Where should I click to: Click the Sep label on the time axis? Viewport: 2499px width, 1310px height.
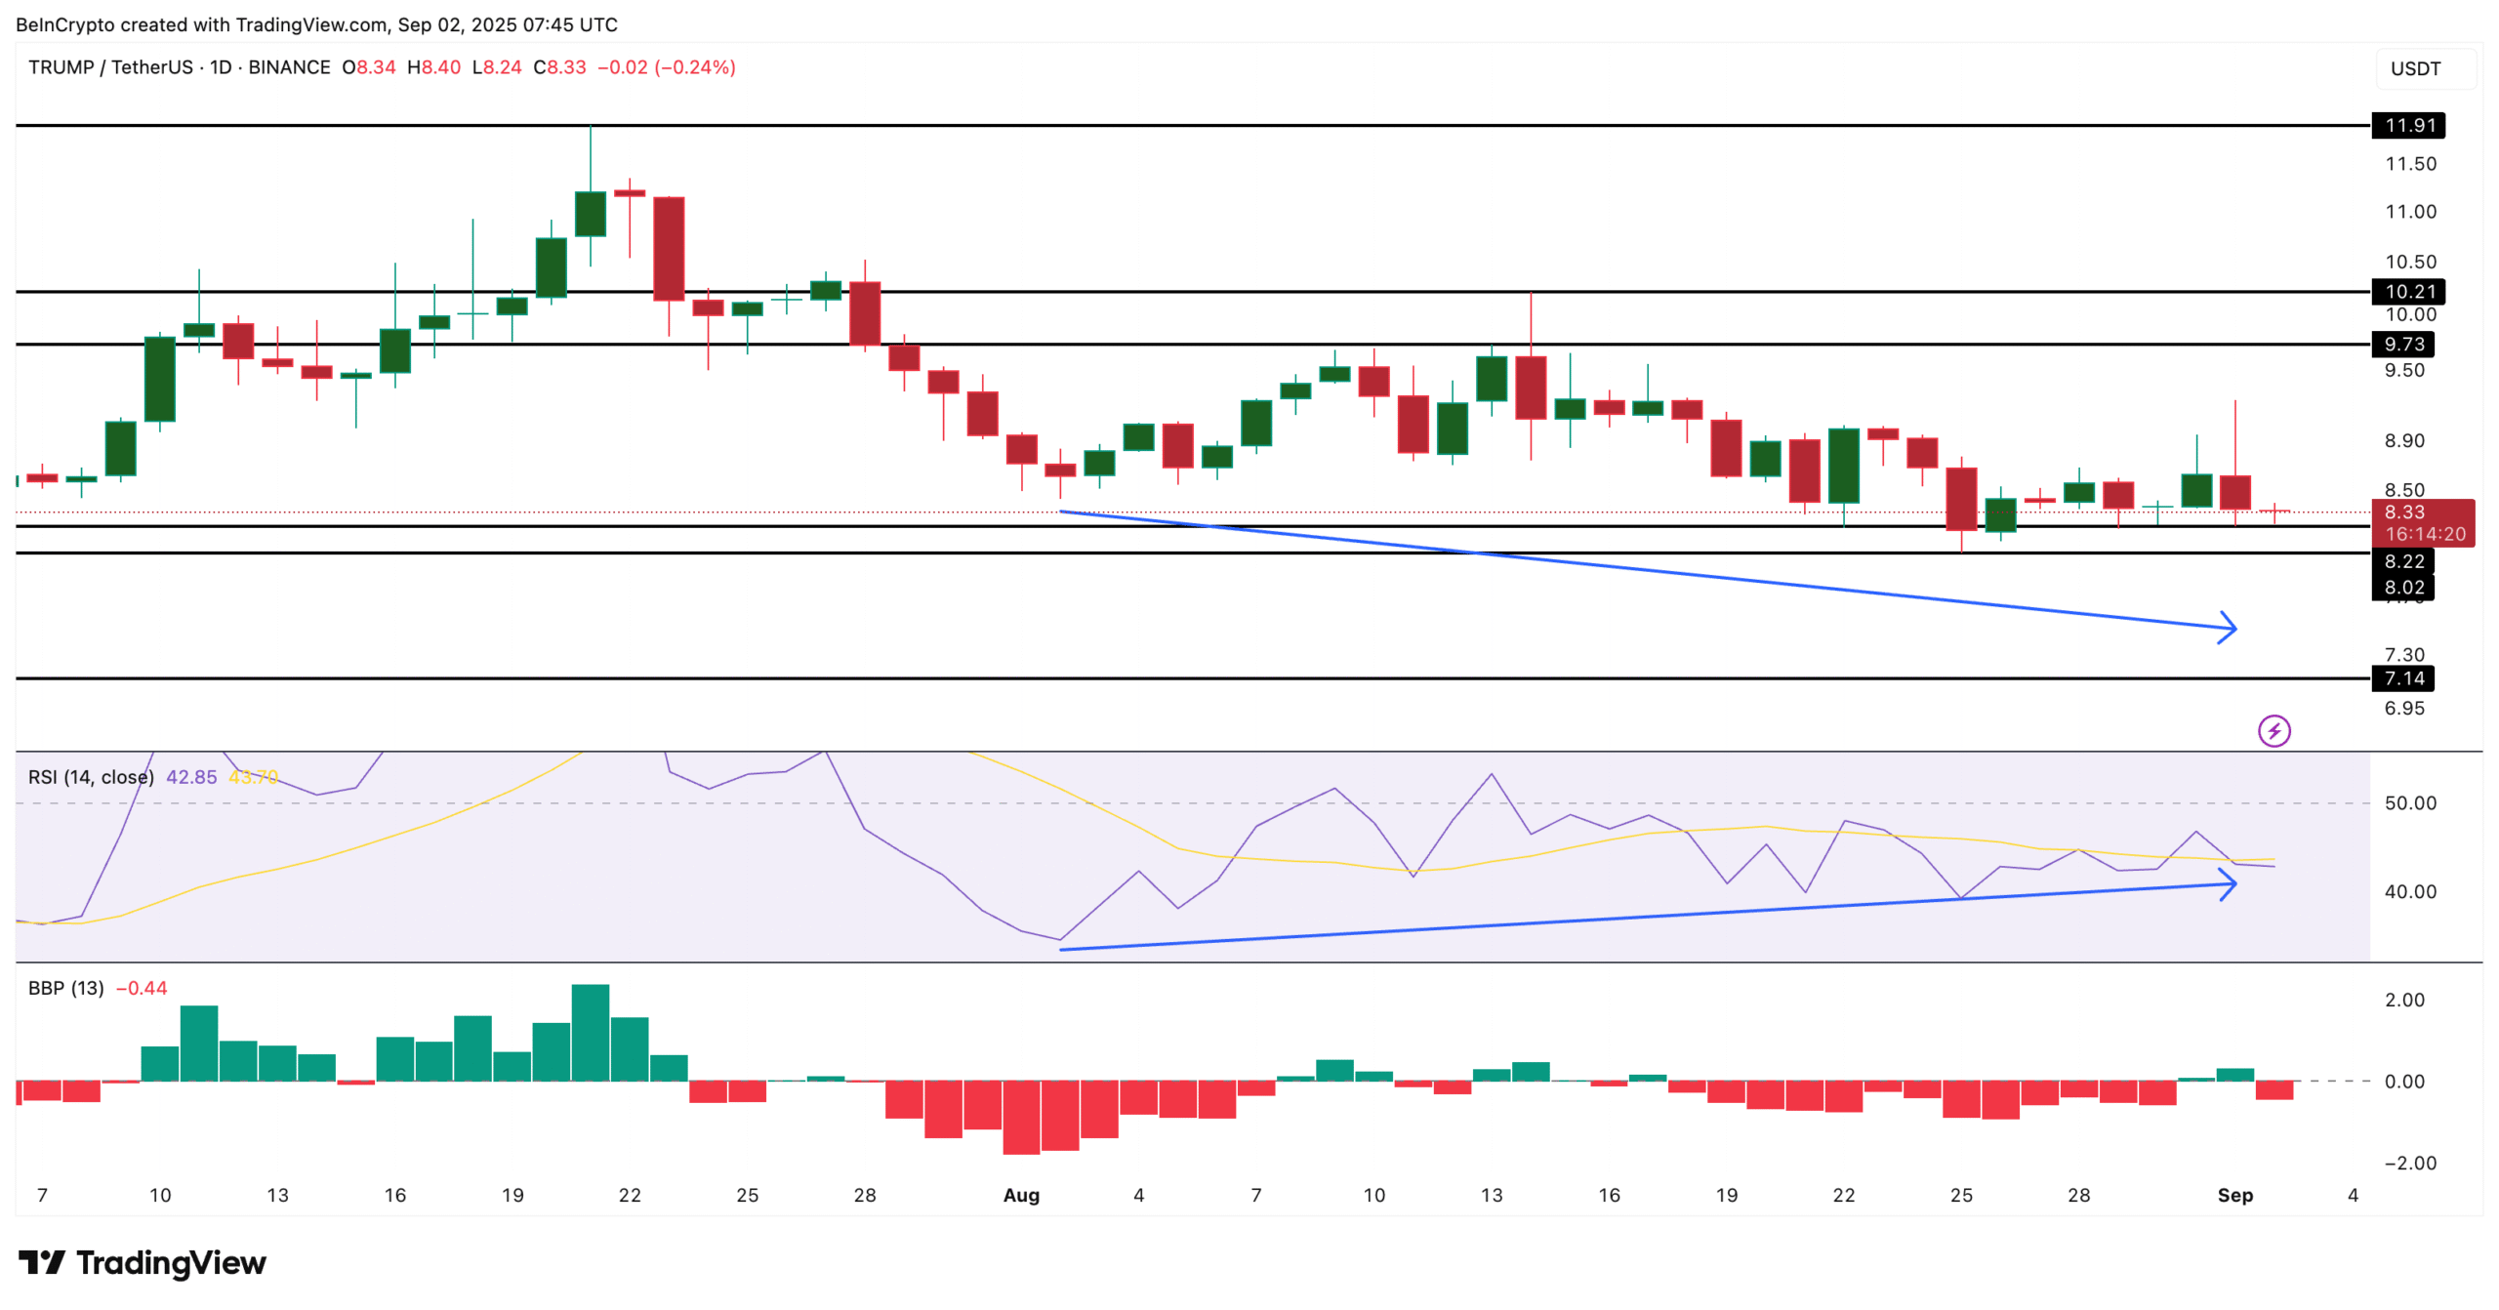tap(2236, 1195)
